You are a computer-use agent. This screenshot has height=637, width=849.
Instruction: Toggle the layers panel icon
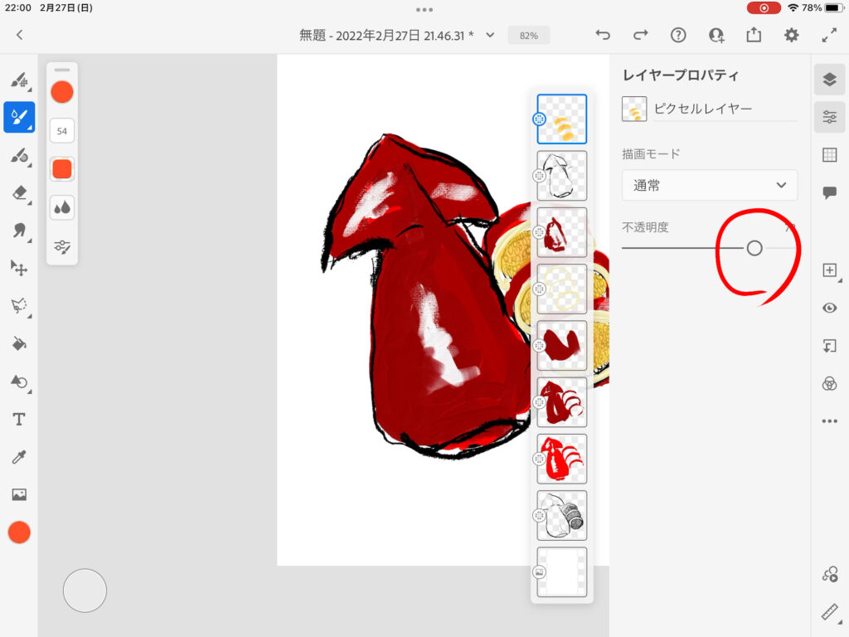(829, 80)
